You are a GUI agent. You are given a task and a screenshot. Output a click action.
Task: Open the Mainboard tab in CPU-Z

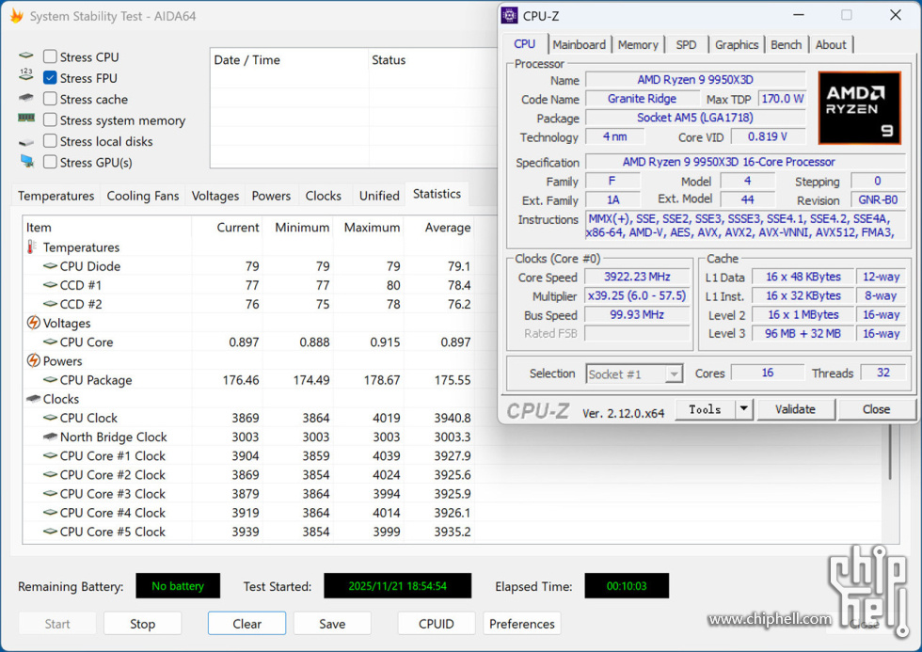pyautogui.click(x=579, y=44)
